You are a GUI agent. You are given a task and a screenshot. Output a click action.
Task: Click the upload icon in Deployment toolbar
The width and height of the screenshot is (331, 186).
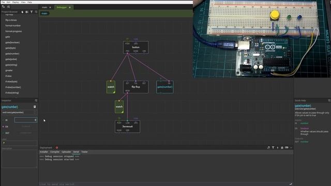[x=268, y=148]
